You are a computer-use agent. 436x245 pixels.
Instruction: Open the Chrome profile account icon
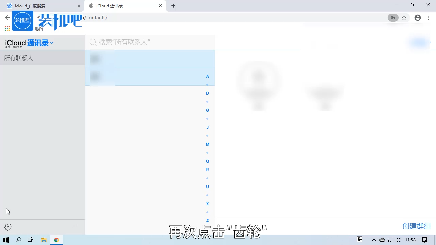pos(418,17)
